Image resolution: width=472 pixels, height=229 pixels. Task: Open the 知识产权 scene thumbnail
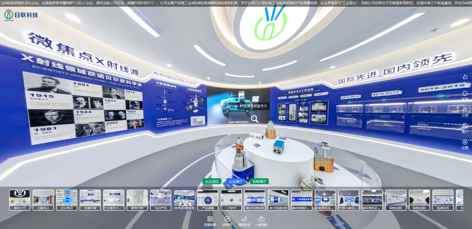(161, 200)
